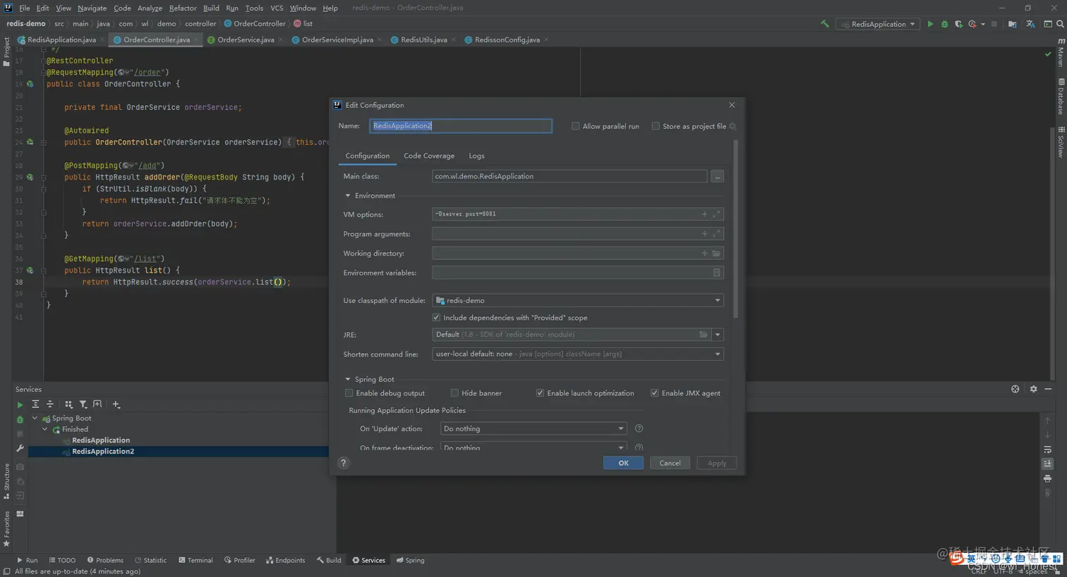The width and height of the screenshot is (1067, 577).
Task: Check the Hide banner option
Action: (x=454, y=393)
